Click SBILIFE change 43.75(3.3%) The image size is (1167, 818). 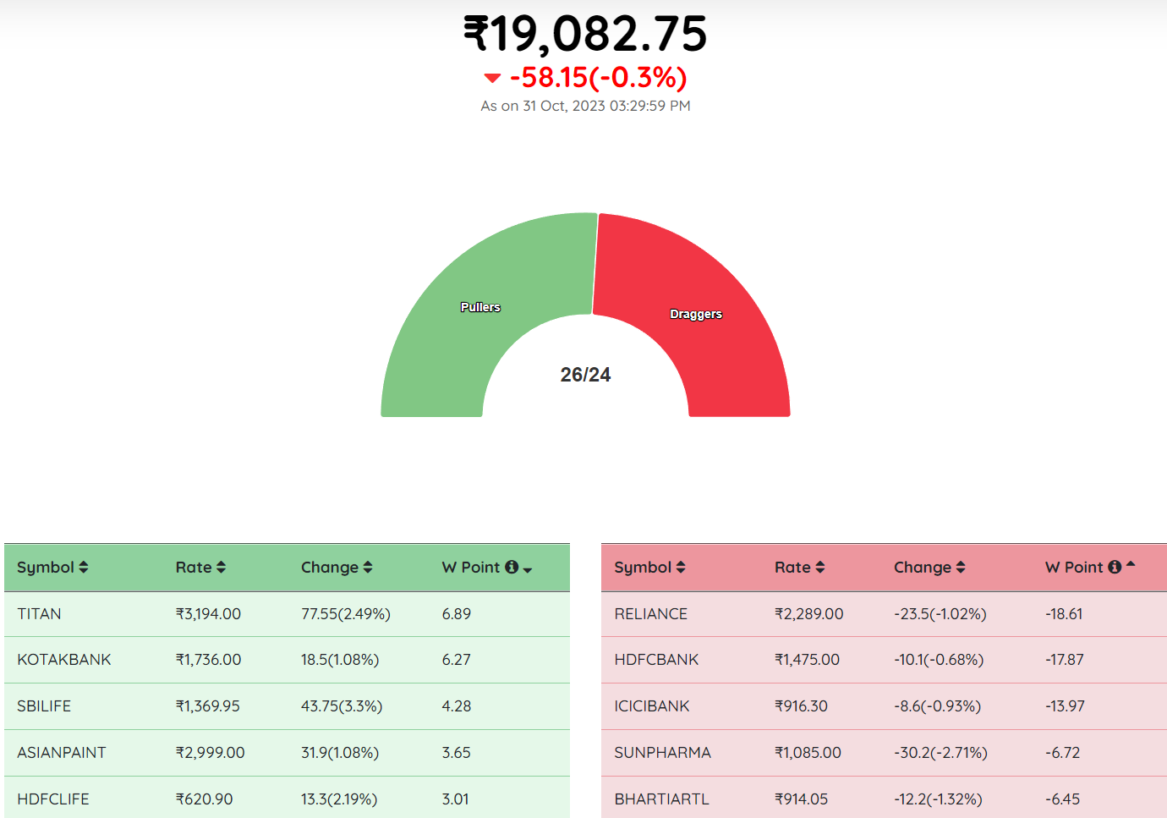342,706
